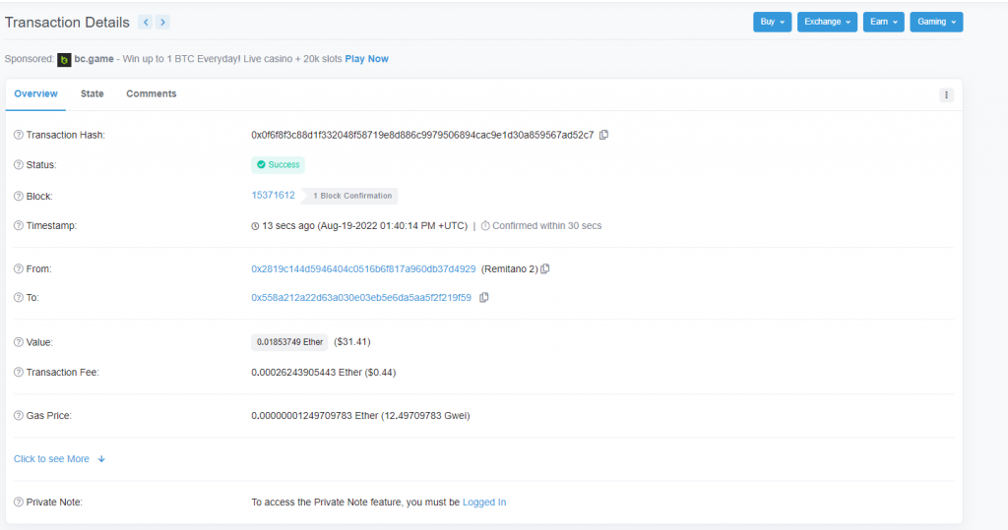Expand the Gaming dropdown
Screen dimensions: 1008x530
pos(935,22)
